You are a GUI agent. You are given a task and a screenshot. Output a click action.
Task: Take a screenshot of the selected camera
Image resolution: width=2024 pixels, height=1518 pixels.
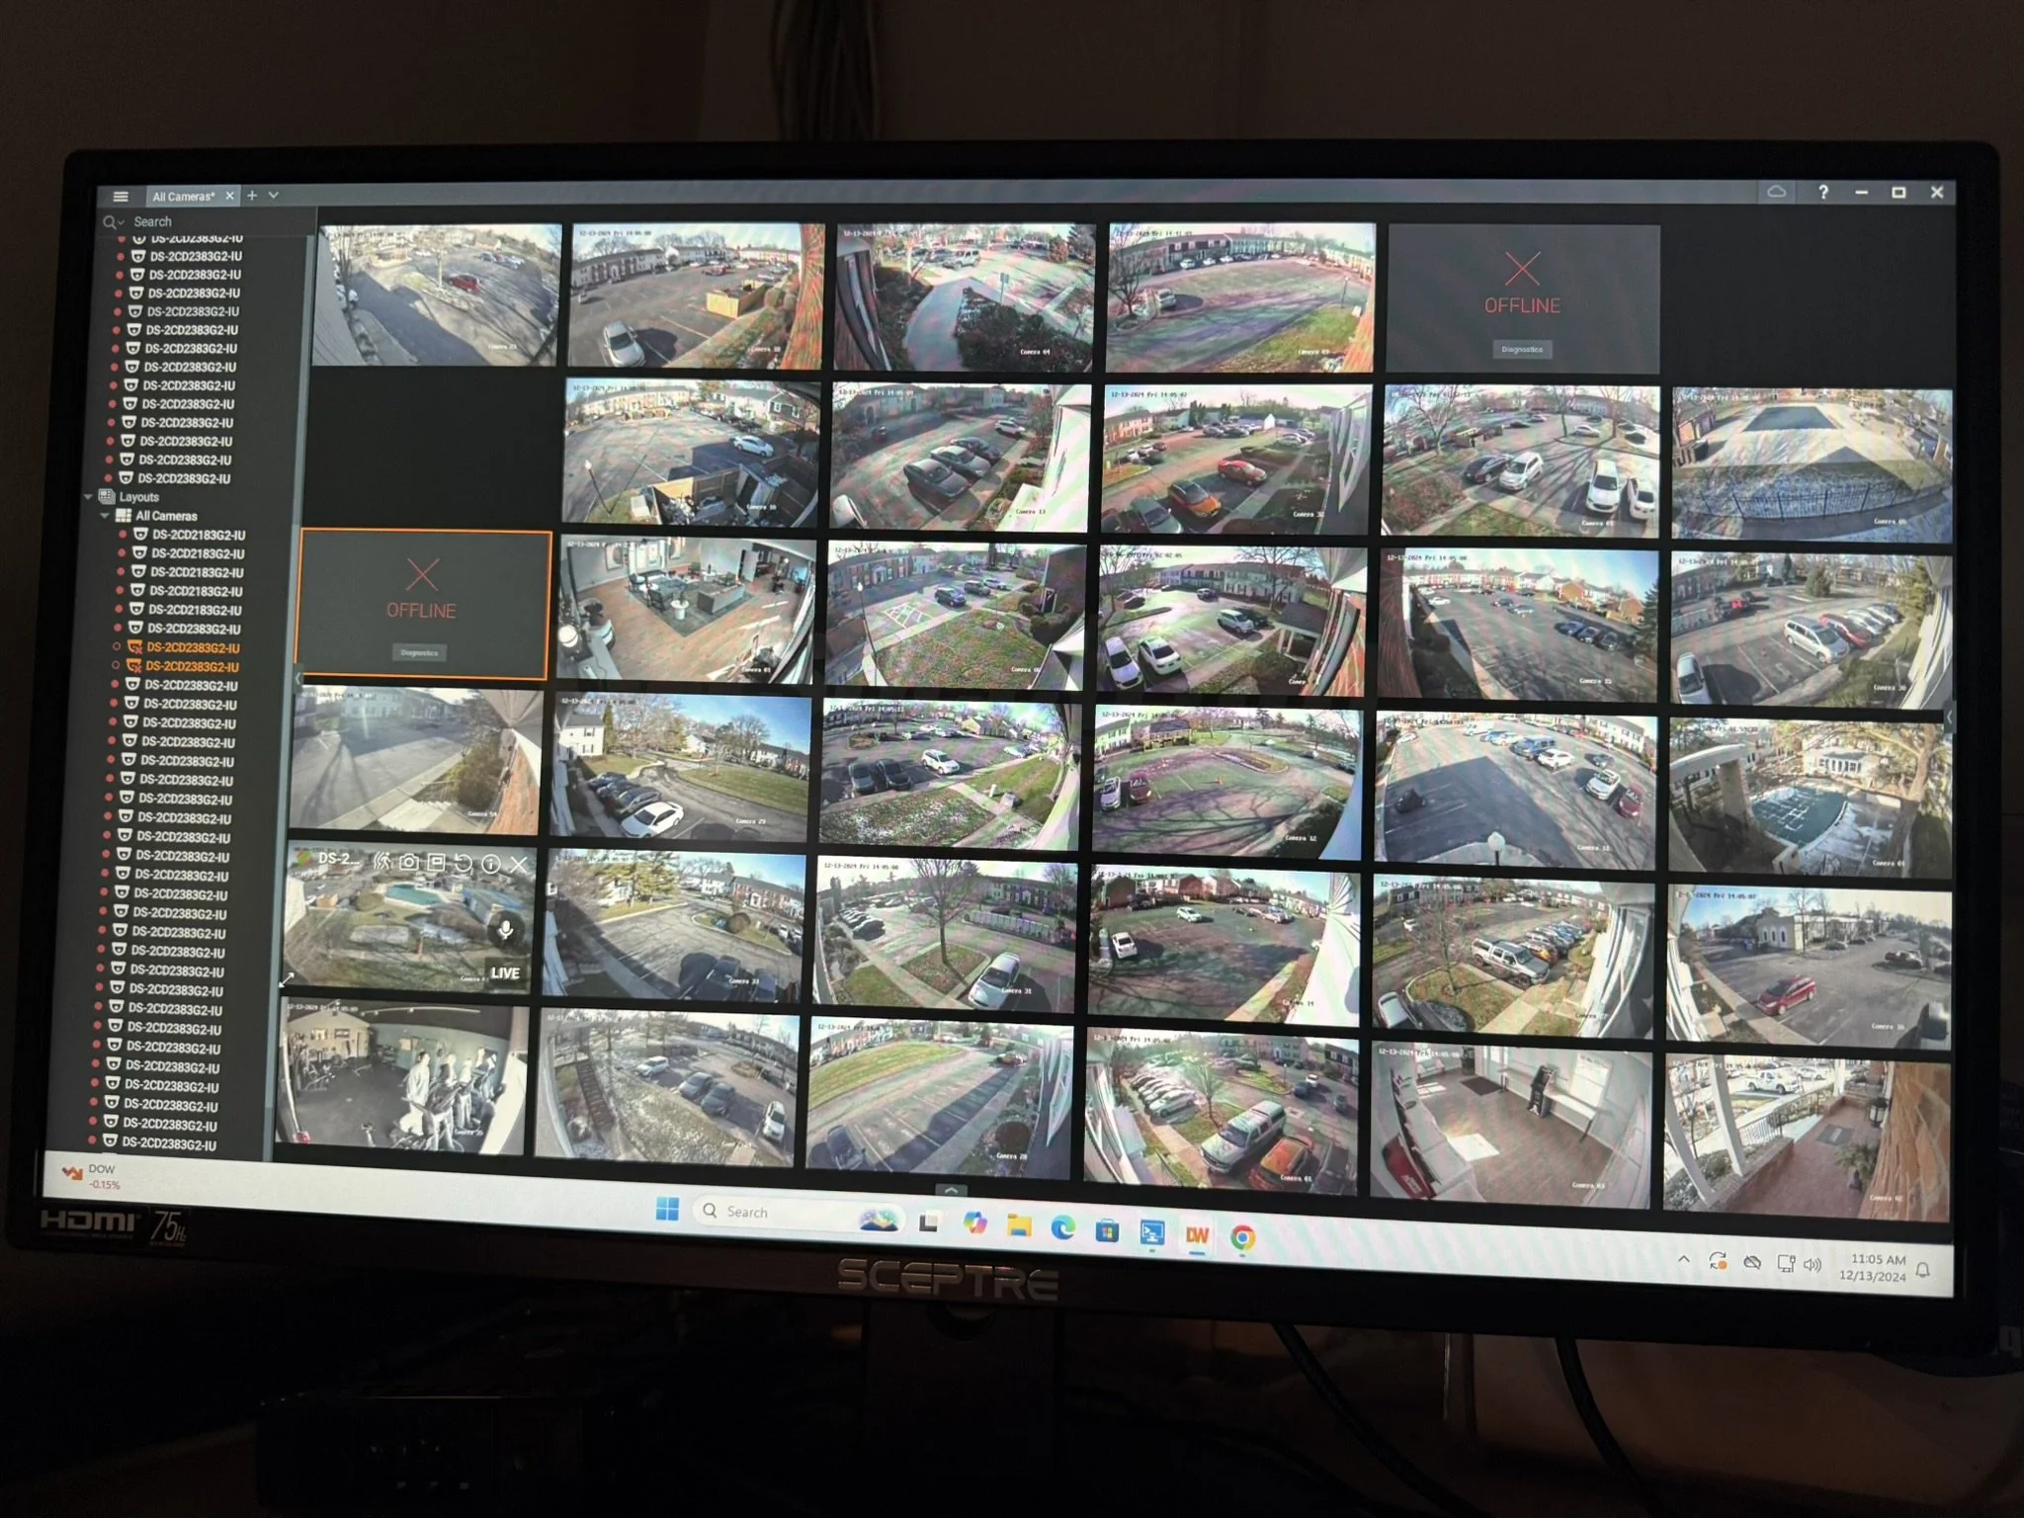pos(408,863)
